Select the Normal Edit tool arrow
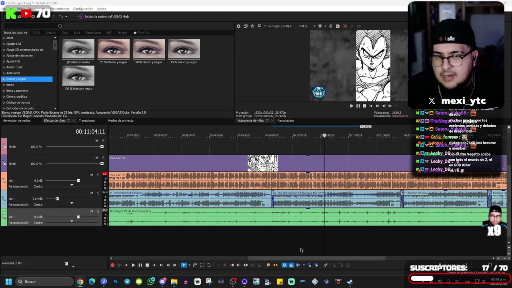The width and height of the screenshot is (512, 288). (184, 265)
